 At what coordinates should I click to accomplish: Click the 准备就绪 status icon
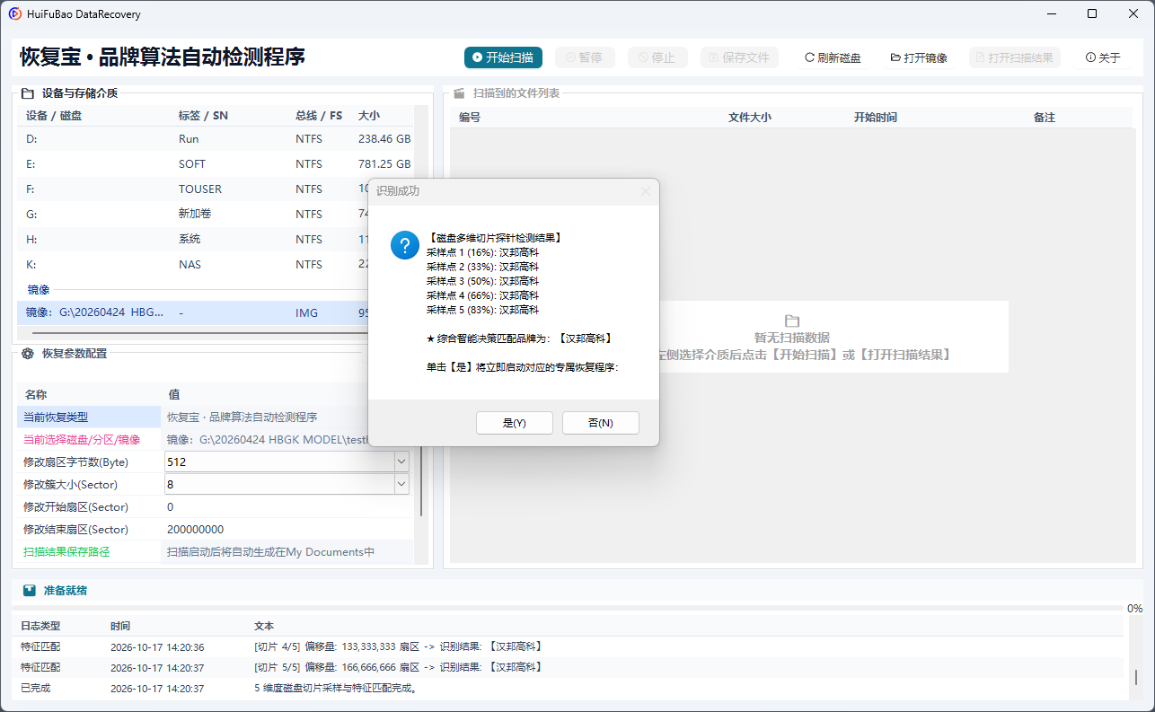point(30,591)
